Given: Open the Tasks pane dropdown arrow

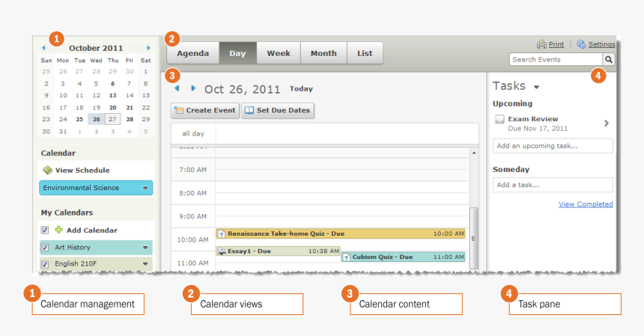Looking at the screenshot, I should 536,87.
